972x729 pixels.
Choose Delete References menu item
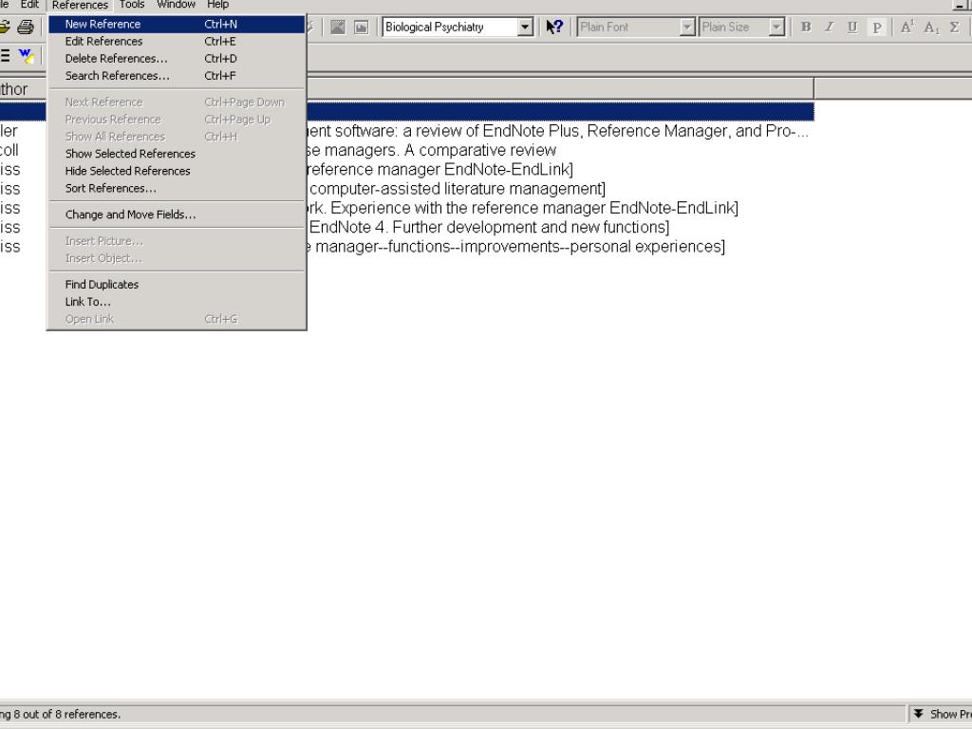pos(177,59)
